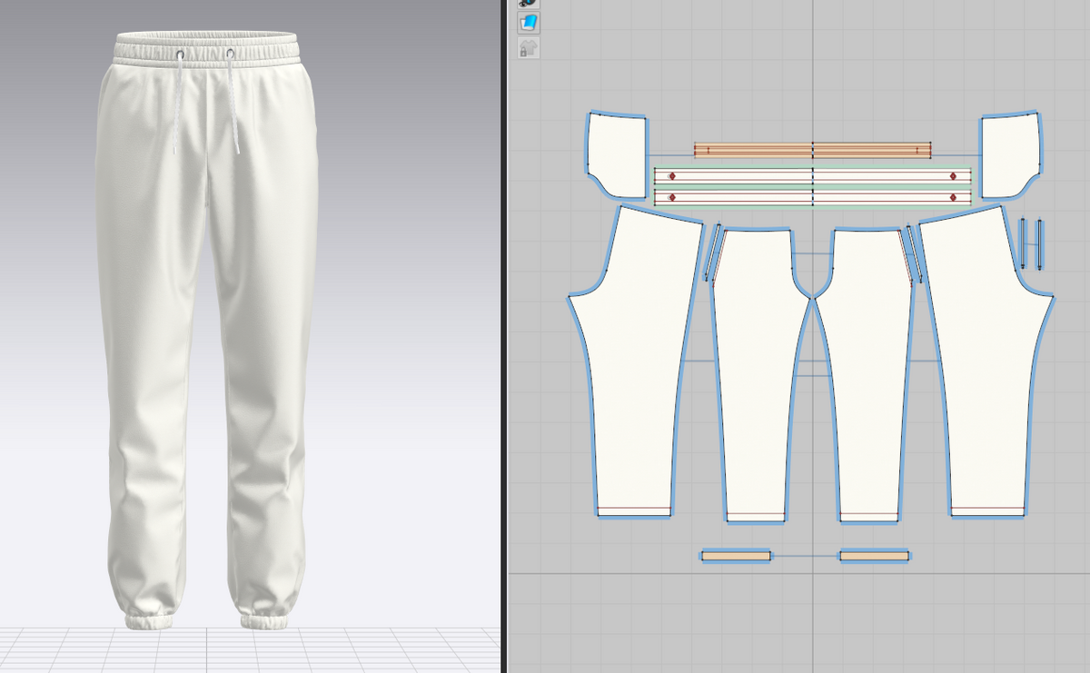Screen dimensions: 1090x673
Task: Select the top-left pocket pattern piece
Action: (x=616, y=154)
